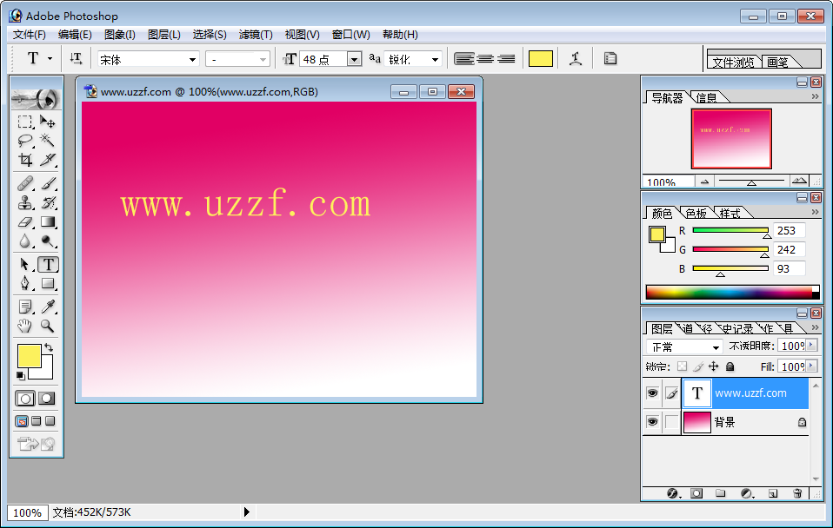Switch to the 信息 tab
Image resolution: width=833 pixels, height=528 pixels.
point(707,97)
